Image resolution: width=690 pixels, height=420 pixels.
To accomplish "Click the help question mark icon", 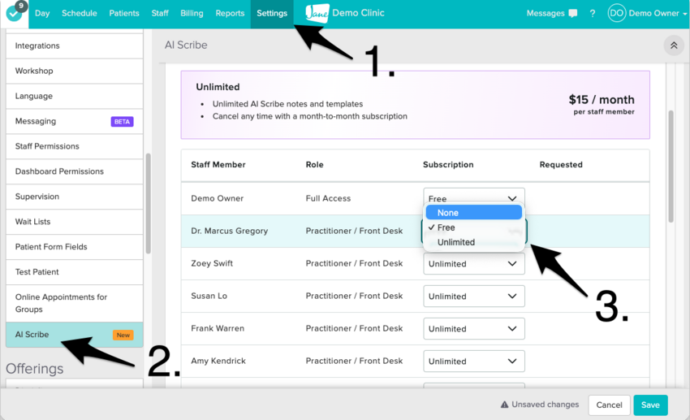I will (593, 14).
